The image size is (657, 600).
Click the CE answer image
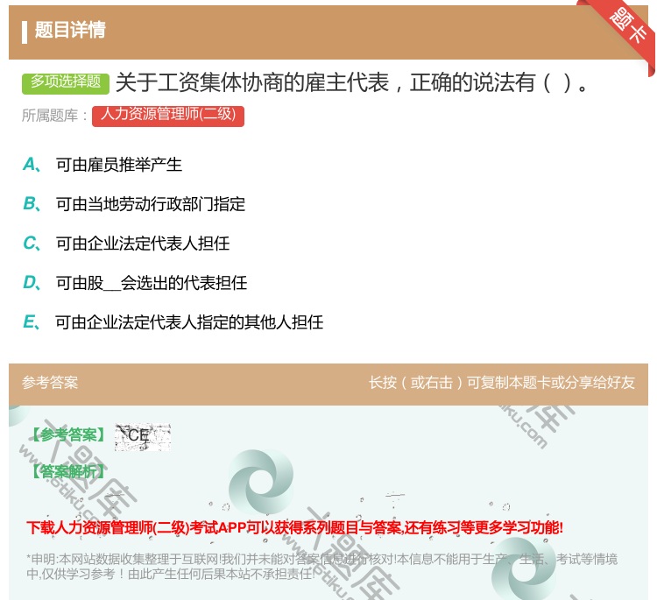tap(143, 437)
